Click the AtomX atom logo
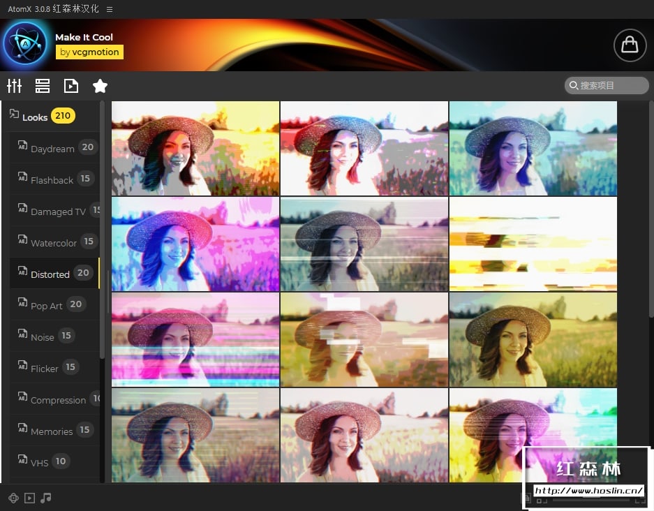 pyautogui.click(x=25, y=43)
